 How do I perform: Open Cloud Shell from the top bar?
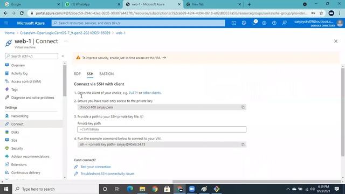pos(234,23)
